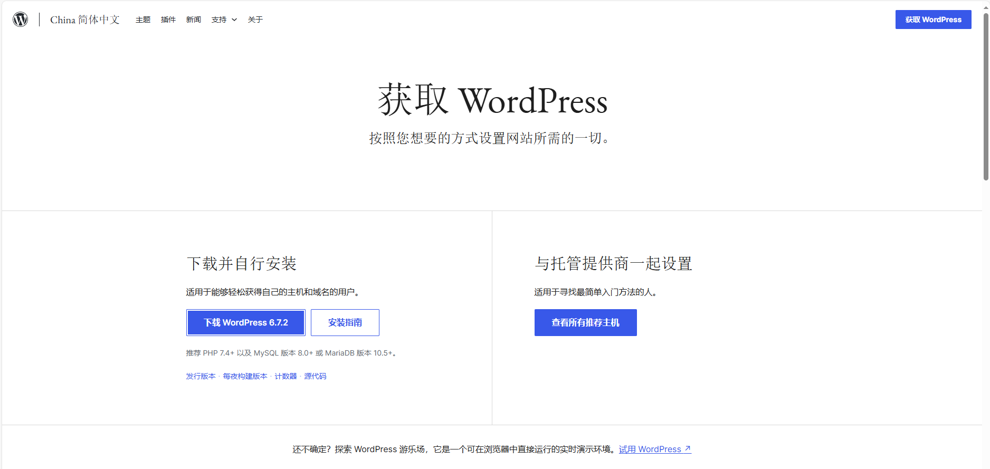Click the 下载 WordPress 6.7.2 button
990x469 pixels.
pyautogui.click(x=246, y=322)
